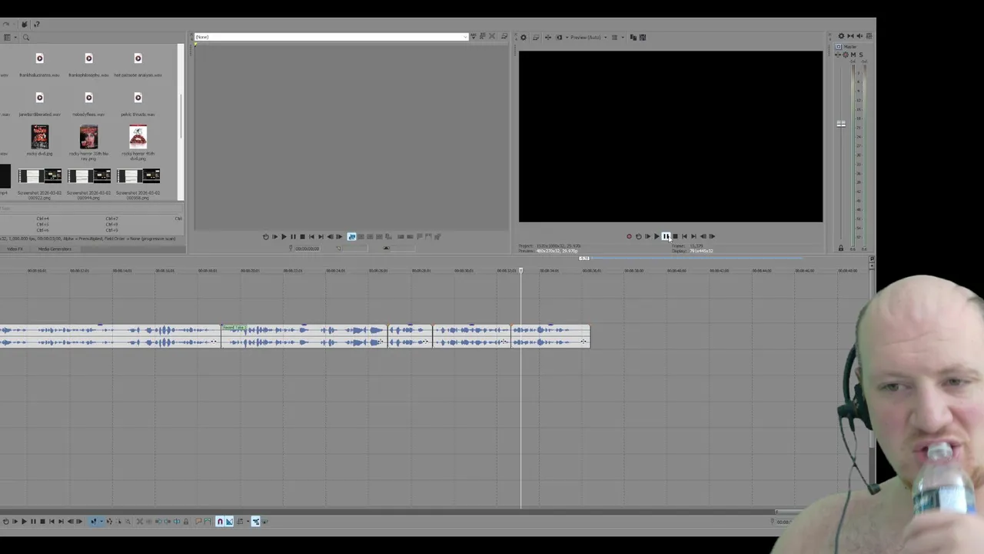
Task: Click the Trimmer timecode field
Action: (x=307, y=248)
